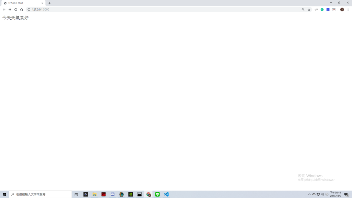The height and width of the screenshot is (198, 352).
Task: Open the Photos app in taskbar
Action: [140, 194]
